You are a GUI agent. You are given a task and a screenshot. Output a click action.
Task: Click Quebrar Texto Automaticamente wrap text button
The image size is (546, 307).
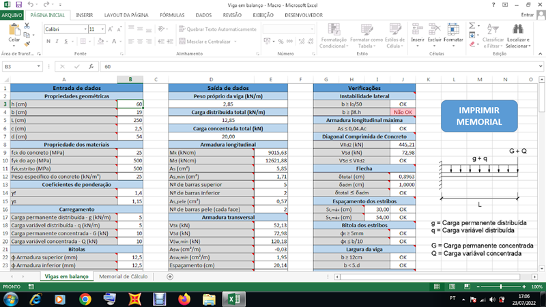click(x=218, y=29)
